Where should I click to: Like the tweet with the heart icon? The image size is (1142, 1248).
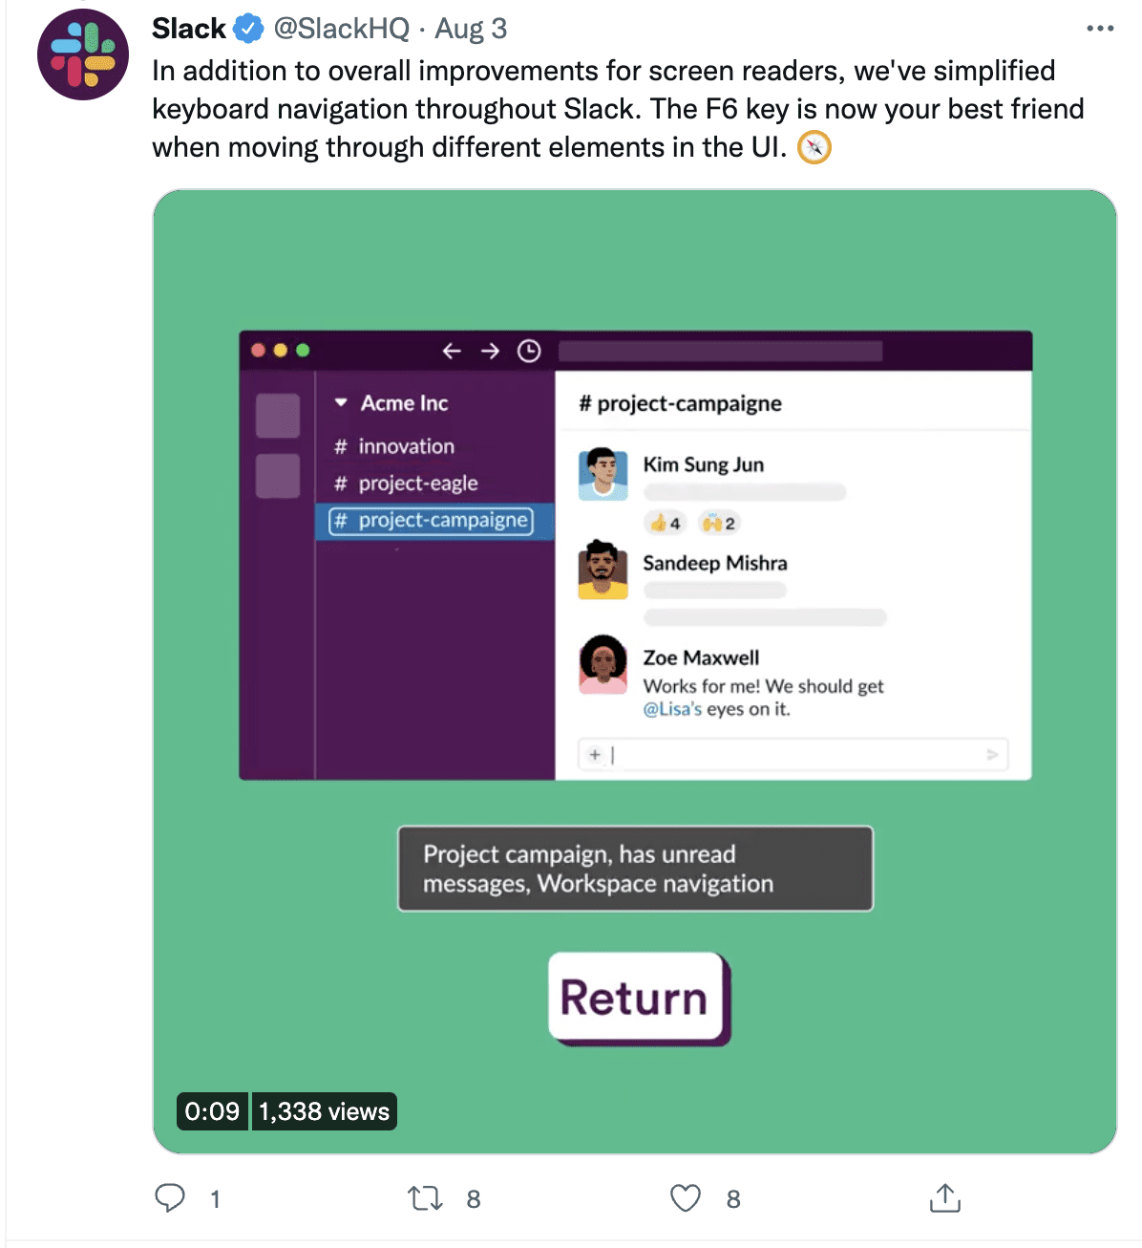click(686, 1197)
